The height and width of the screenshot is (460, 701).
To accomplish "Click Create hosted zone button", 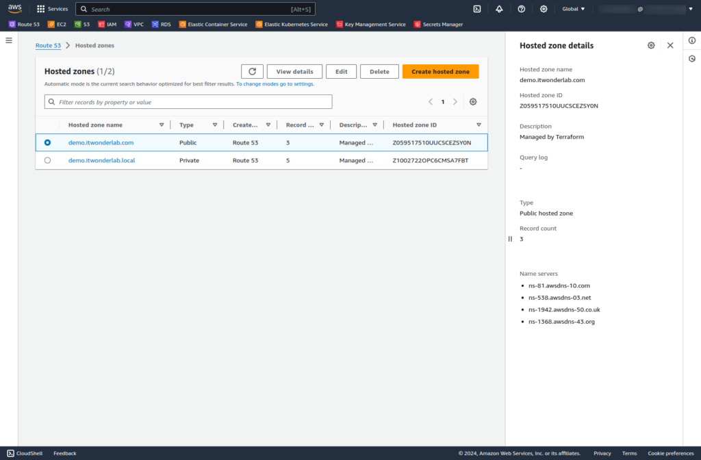I will point(440,71).
